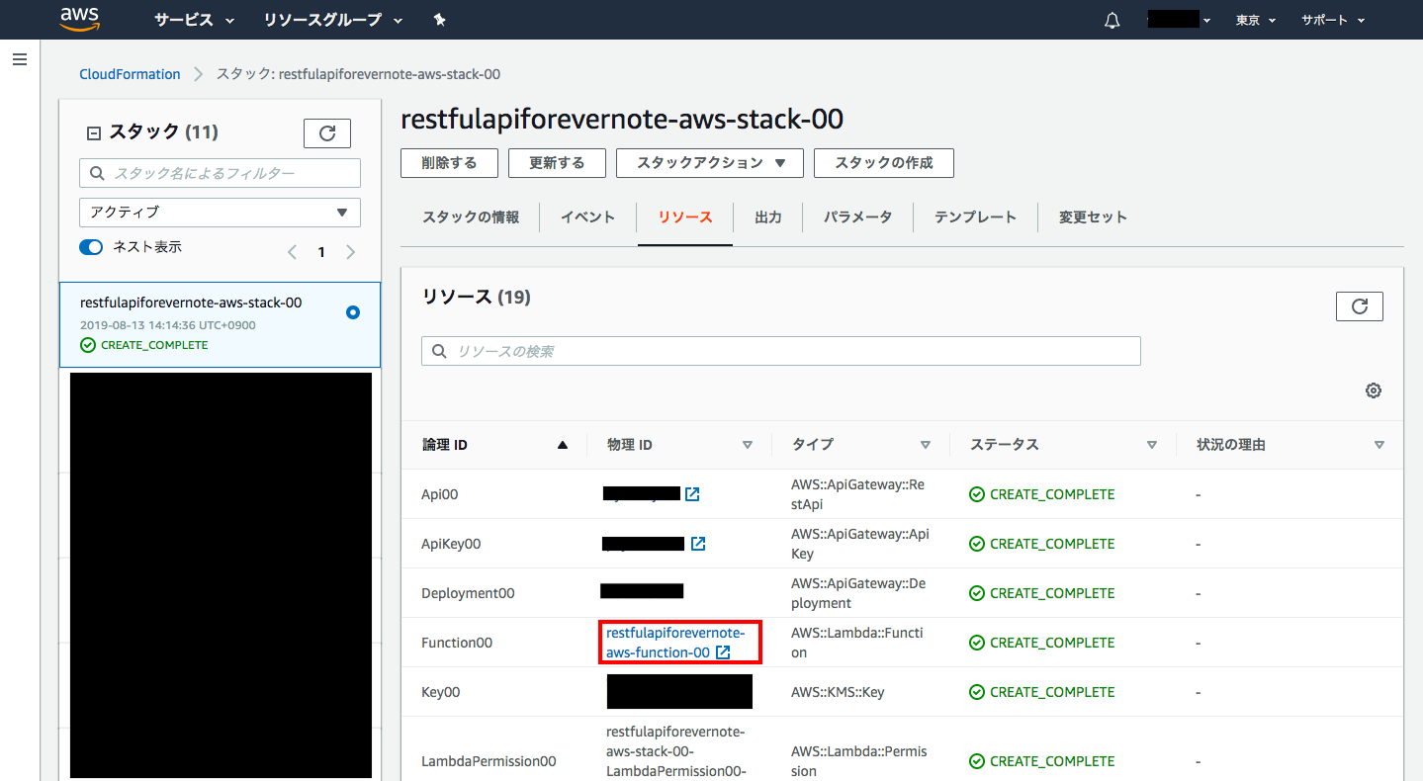Image resolution: width=1423 pixels, height=781 pixels.
Task: Open the Tokyo region dropdown
Action: pyautogui.click(x=1256, y=20)
